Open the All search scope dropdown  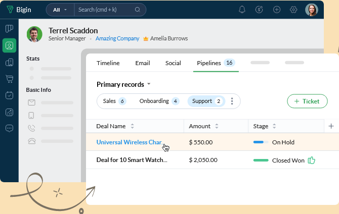tap(60, 10)
